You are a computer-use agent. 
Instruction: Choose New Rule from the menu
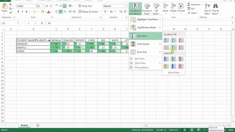(x=145, y=59)
